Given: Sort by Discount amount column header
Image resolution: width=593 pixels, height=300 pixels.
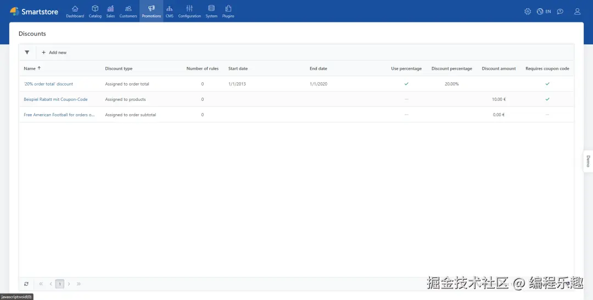Looking at the screenshot, I should pos(499,69).
